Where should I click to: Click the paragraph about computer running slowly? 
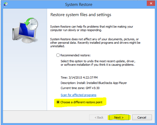coord(92,28)
